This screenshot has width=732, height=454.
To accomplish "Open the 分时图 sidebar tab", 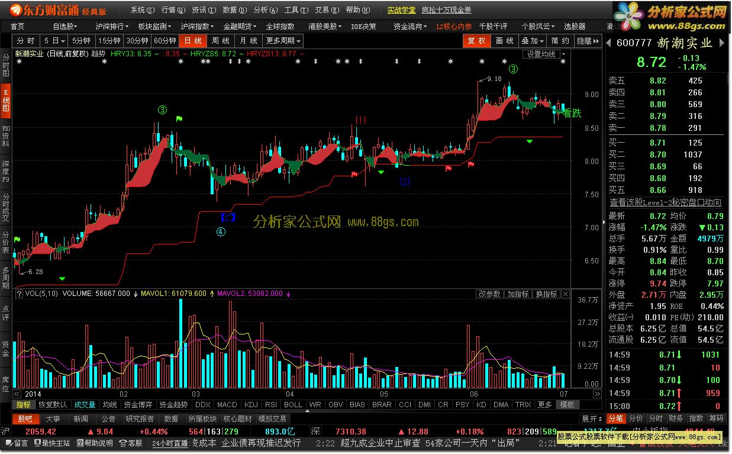I will pos(6,65).
